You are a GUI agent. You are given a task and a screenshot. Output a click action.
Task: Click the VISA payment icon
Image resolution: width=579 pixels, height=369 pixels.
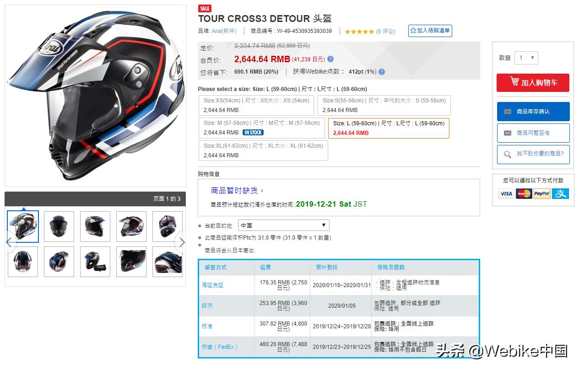[506, 193]
